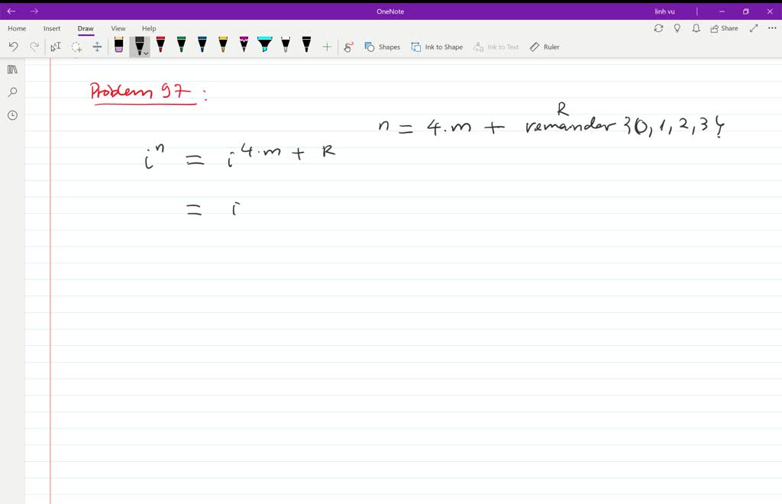Enable the Ruler
The width and height of the screenshot is (782, 504).
[544, 47]
